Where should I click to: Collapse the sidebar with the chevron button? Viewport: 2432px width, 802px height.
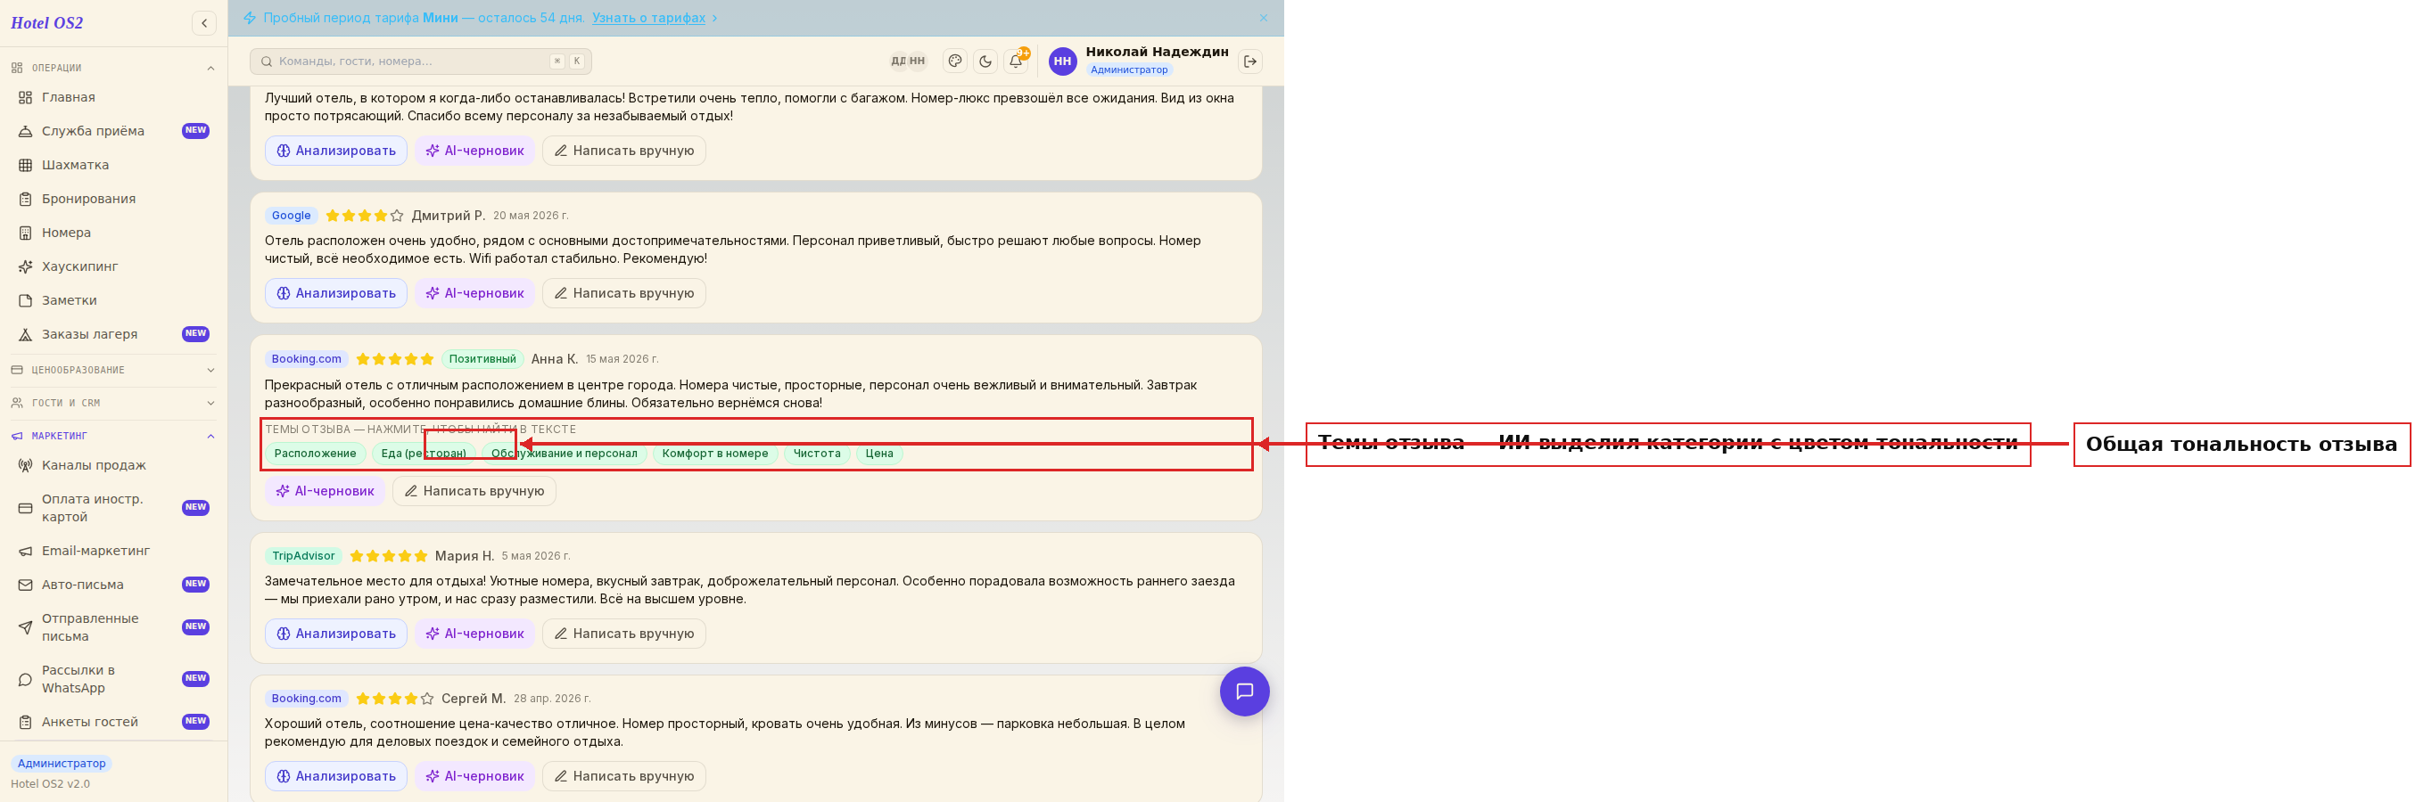(204, 22)
